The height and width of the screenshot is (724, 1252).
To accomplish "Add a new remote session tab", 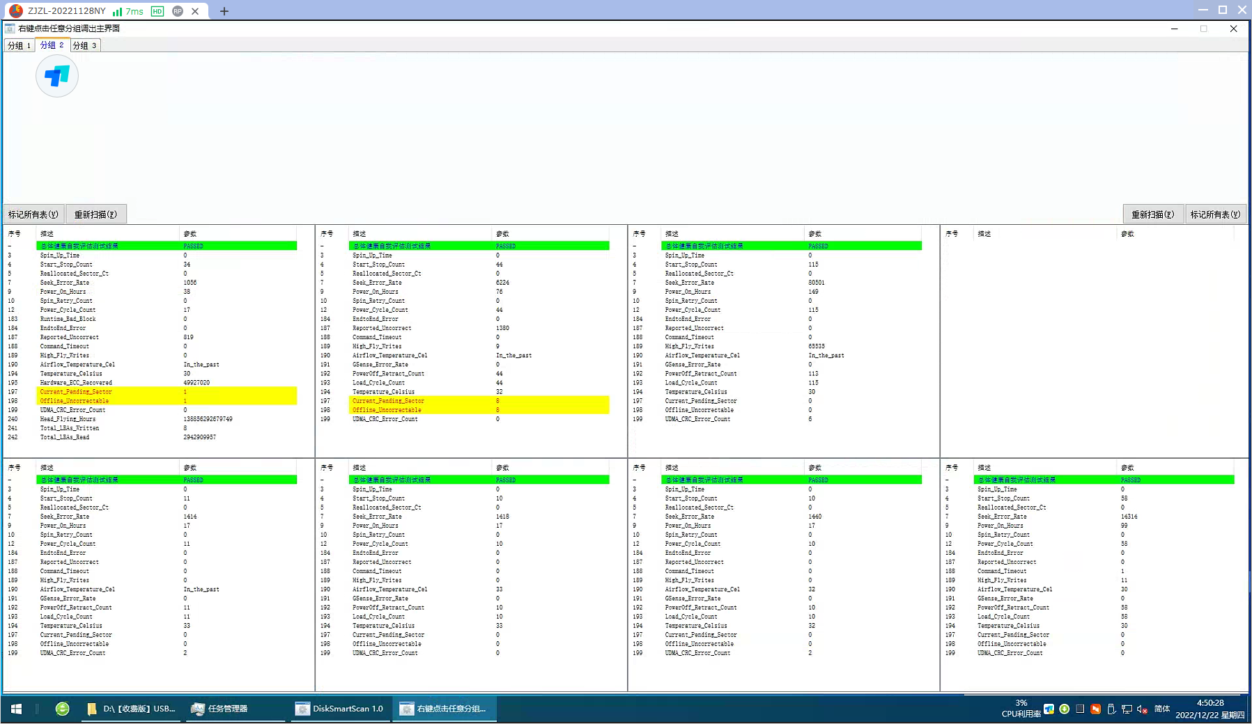I will tap(224, 11).
